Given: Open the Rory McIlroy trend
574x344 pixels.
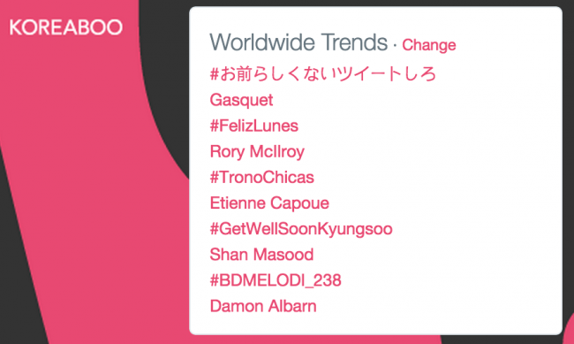Looking at the screenshot, I should coord(257,151).
